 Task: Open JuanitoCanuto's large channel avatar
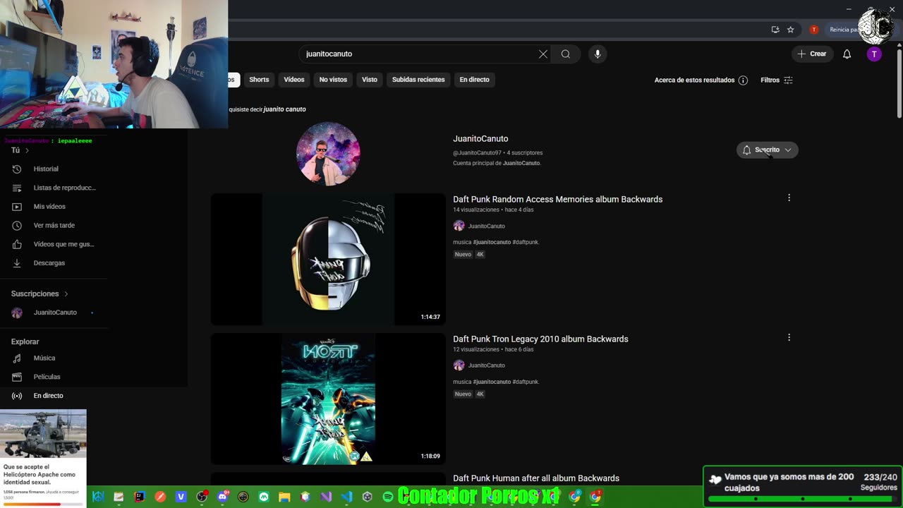(328, 153)
